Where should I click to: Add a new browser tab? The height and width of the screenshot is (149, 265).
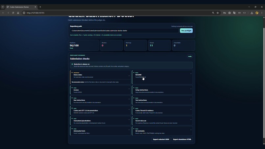[40, 7]
